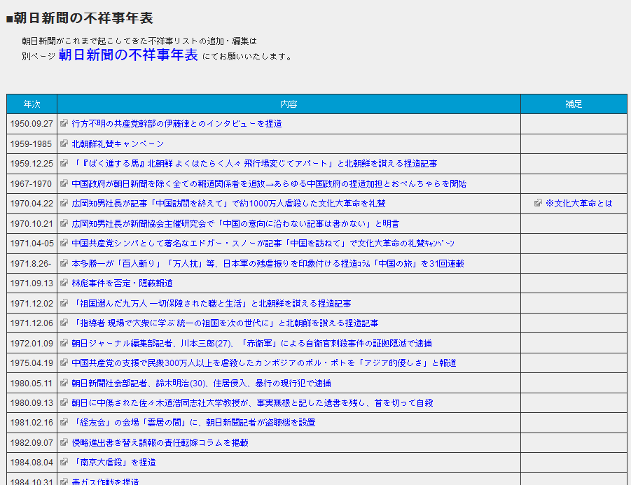The image size is (631, 485).
Task: Click the page heading ■朝日新聞の不祥事年表
Action: (80, 18)
